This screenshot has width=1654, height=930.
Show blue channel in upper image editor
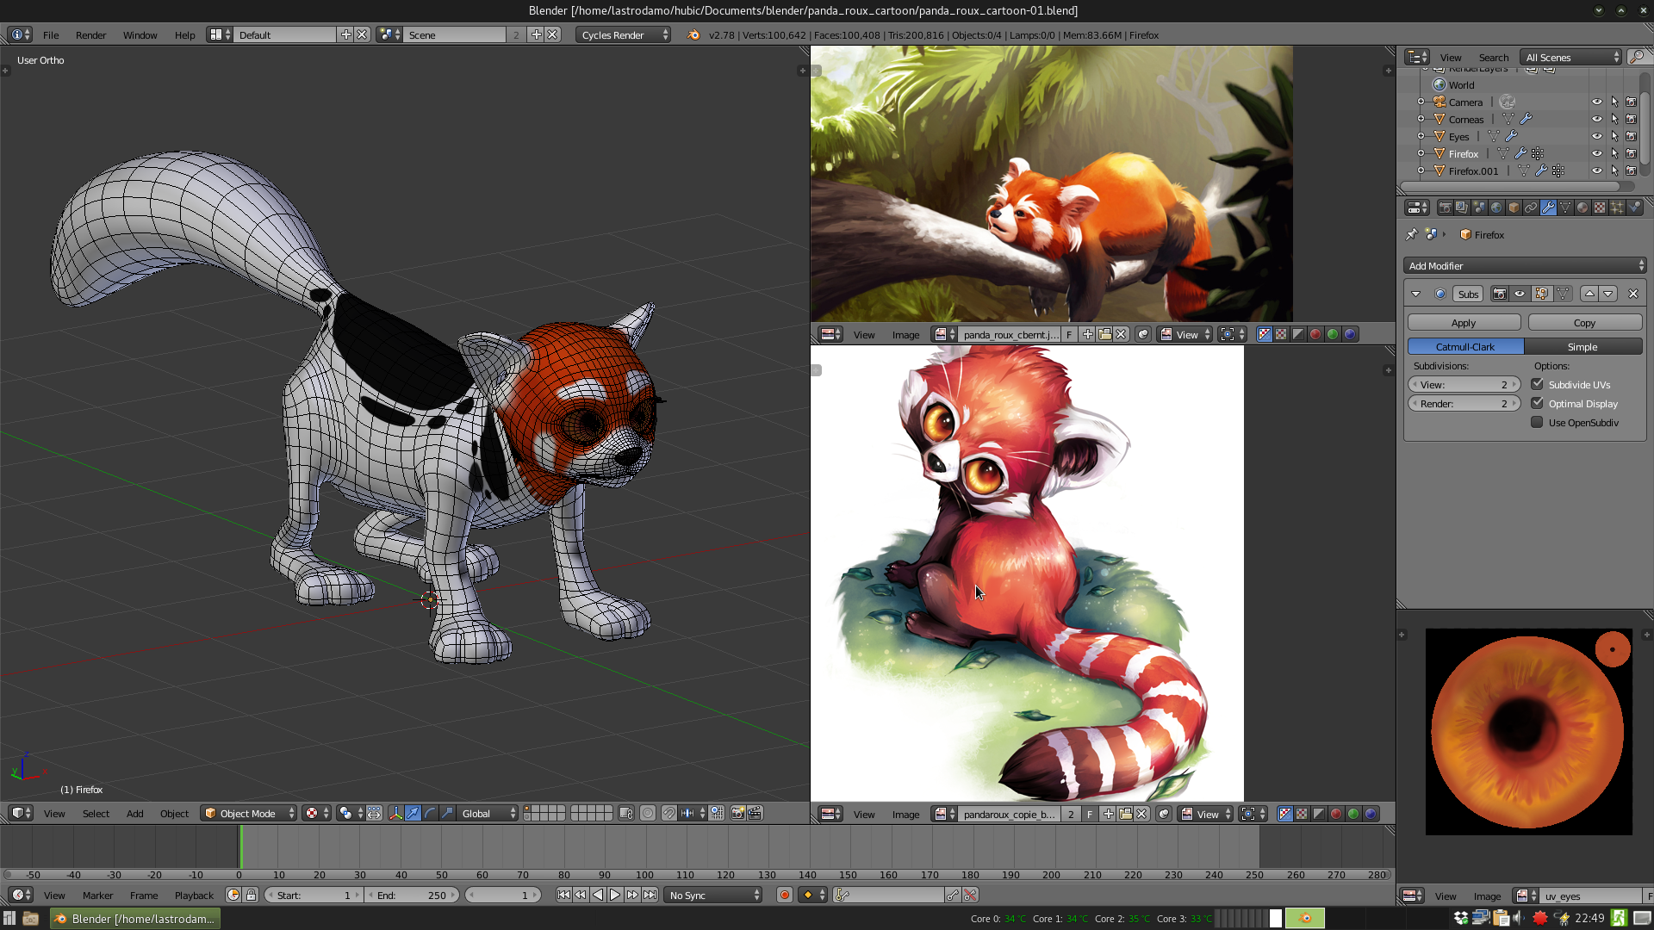(1350, 334)
